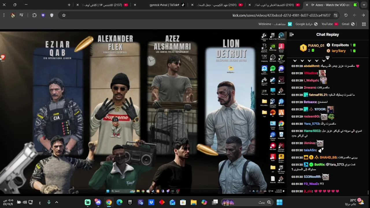Screen dimensions: 370x208
Task: Open site information icon in address bar
Action: click(x=336, y=15)
